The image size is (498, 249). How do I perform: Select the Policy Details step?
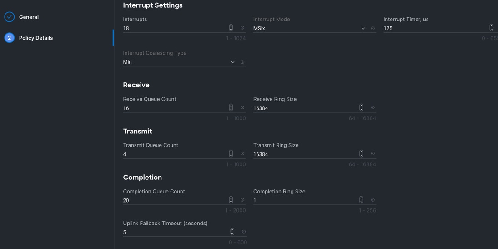(x=35, y=38)
